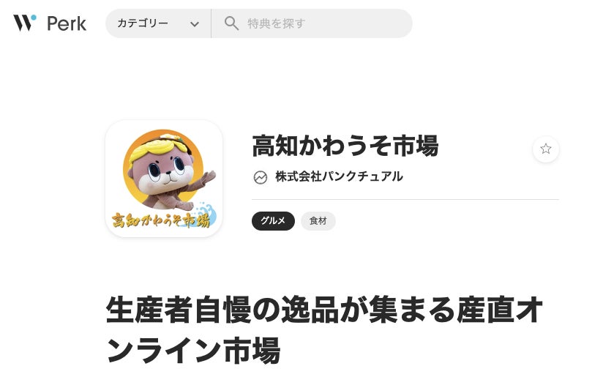
Task: Click the company chart icon beside 株式会社パンクチュアル
Action: tap(261, 177)
